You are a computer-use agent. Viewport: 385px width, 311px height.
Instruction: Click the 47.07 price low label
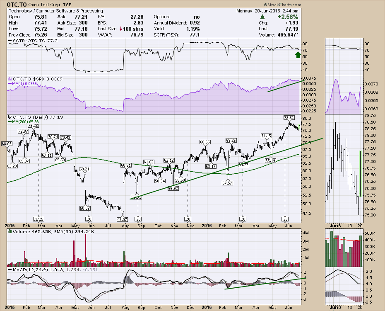pyautogui.click(x=122, y=219)
